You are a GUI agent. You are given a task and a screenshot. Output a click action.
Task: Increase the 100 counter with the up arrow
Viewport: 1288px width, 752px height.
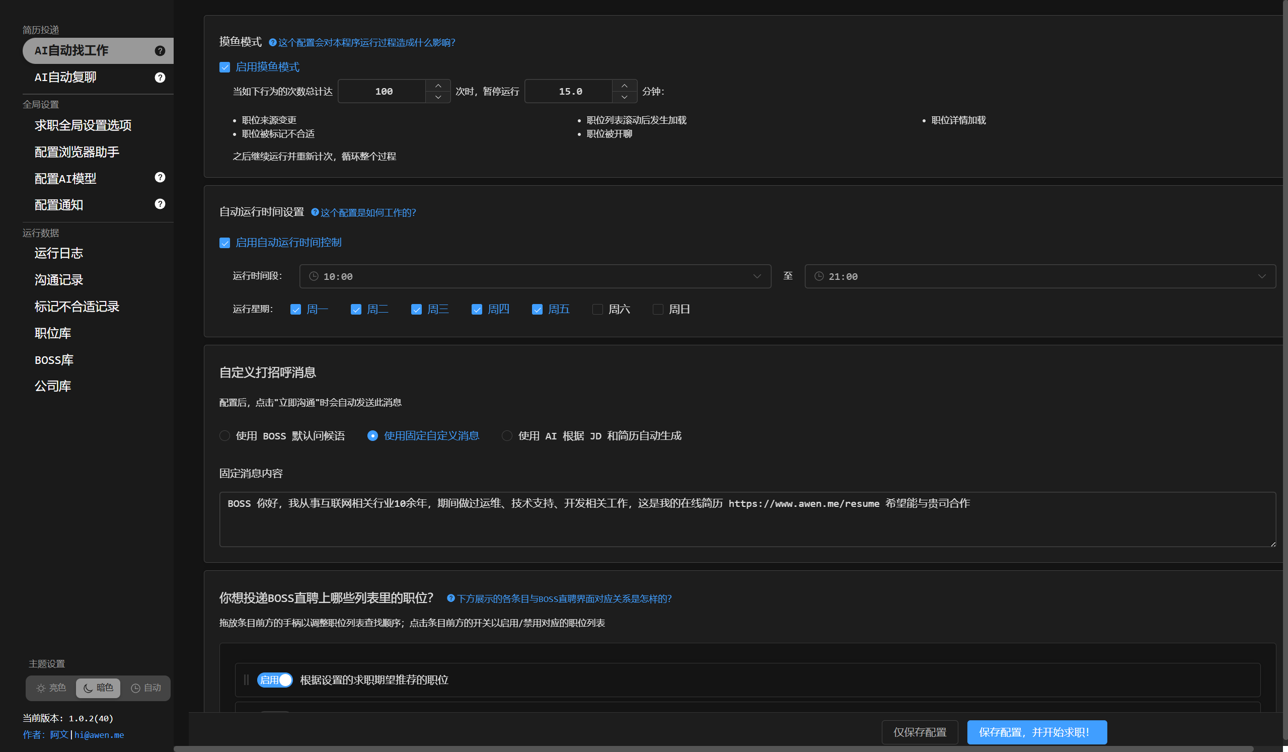click(x=438, y=85)
